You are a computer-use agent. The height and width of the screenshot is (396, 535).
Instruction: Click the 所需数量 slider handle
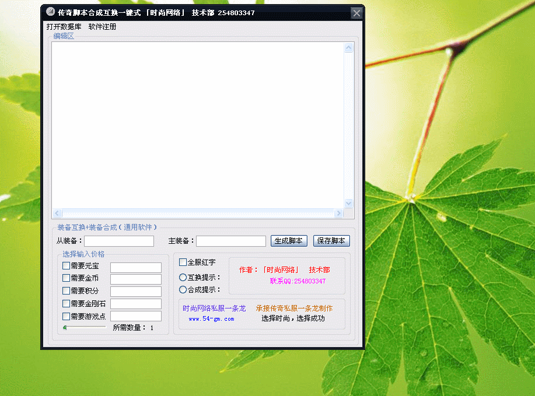(65, 327)
